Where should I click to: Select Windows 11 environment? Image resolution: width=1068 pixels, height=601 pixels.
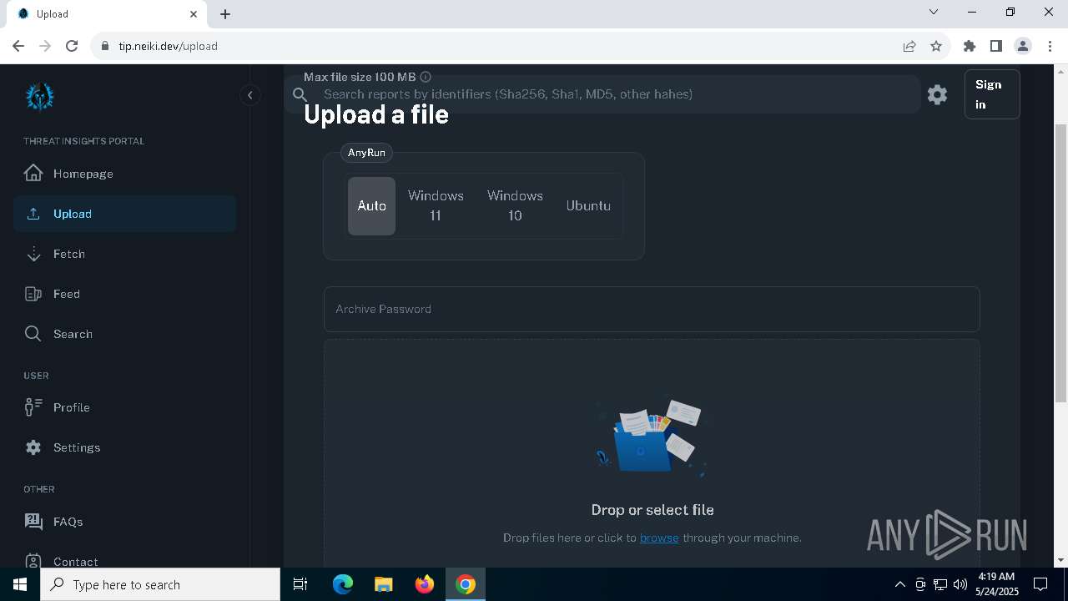[436, 205]
